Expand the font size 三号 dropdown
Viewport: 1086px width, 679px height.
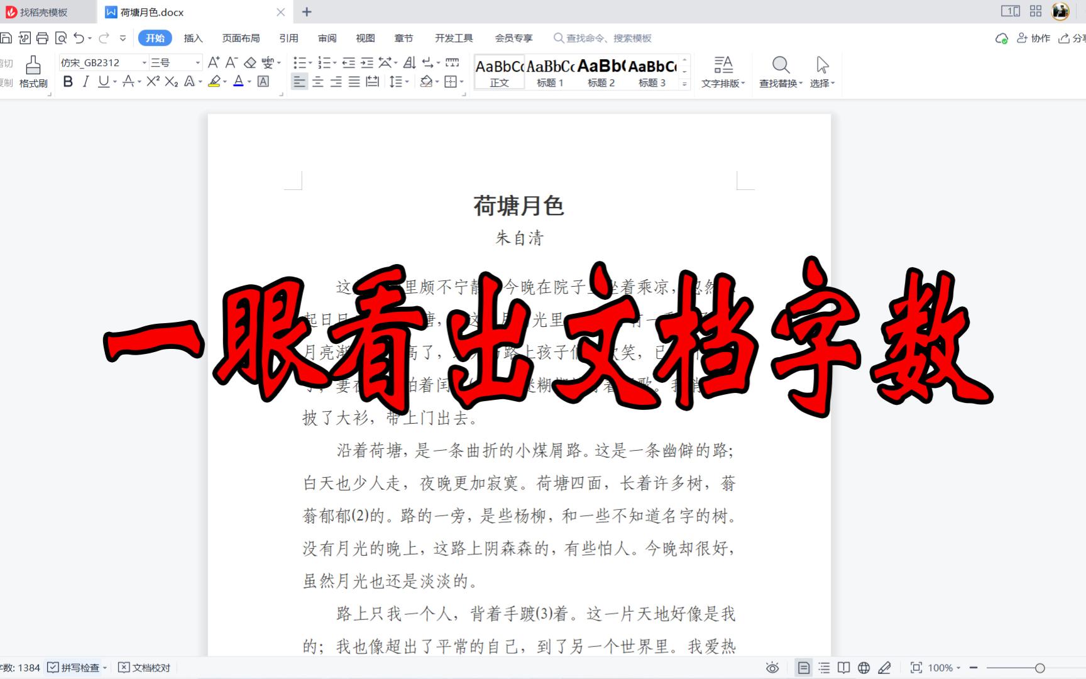click(x=197, y=62)
